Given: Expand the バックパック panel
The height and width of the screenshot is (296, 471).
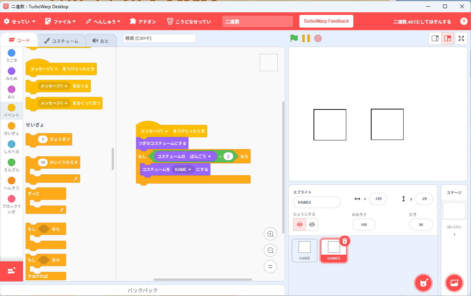Looking at the screenshot, I should click(143, 290).
